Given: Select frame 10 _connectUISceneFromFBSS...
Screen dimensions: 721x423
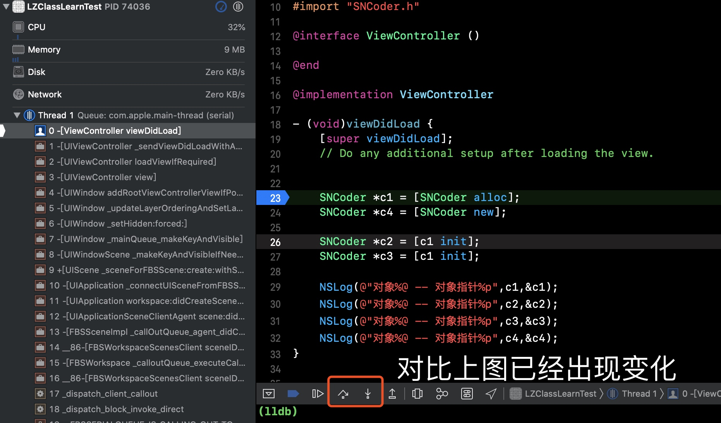Looking at the screenshot, I should tap(128, 285).
